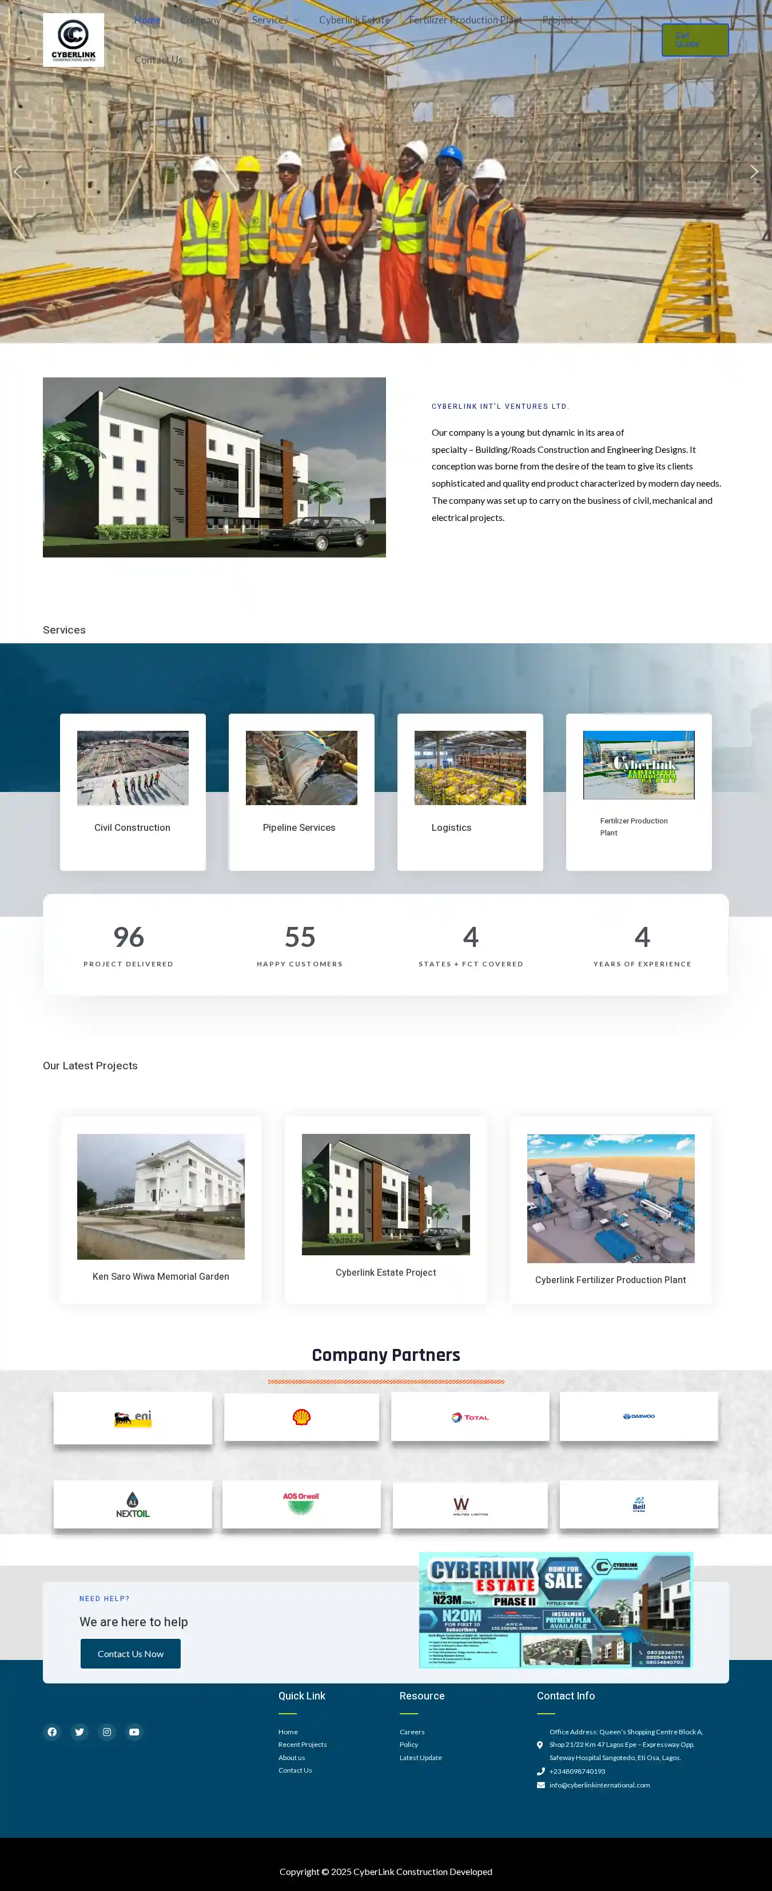
Task: Click the Cyberlink Estate sale banner
Action: pyautogui.click(x=555, y=1609)
